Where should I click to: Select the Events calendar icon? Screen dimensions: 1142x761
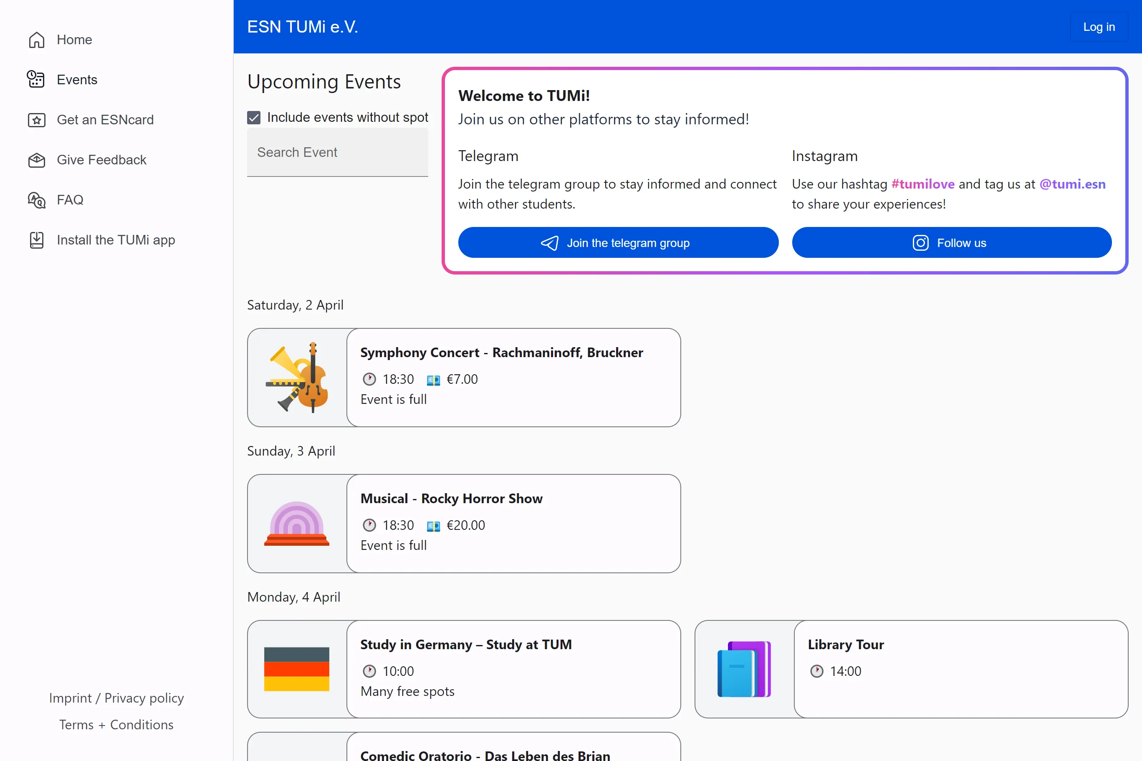(x=36, y=80)
